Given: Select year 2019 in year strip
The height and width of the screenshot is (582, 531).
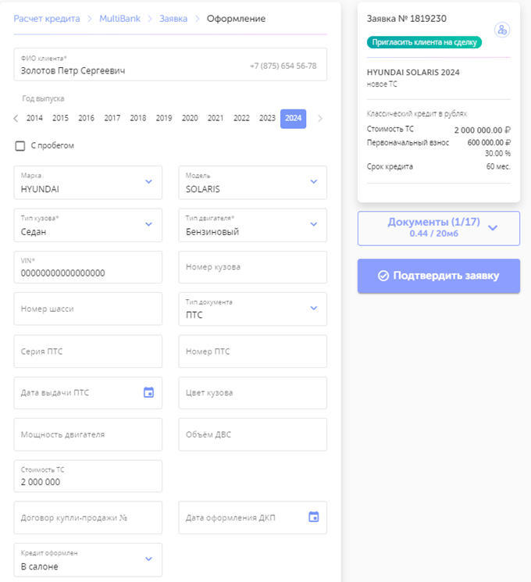Looking at the screenshot, I should pos(163,119).
